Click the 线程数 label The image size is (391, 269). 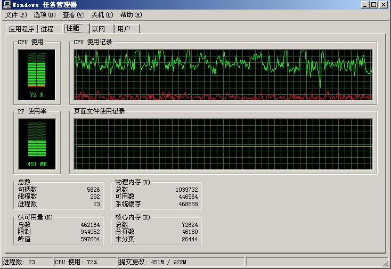coord(27,197)
